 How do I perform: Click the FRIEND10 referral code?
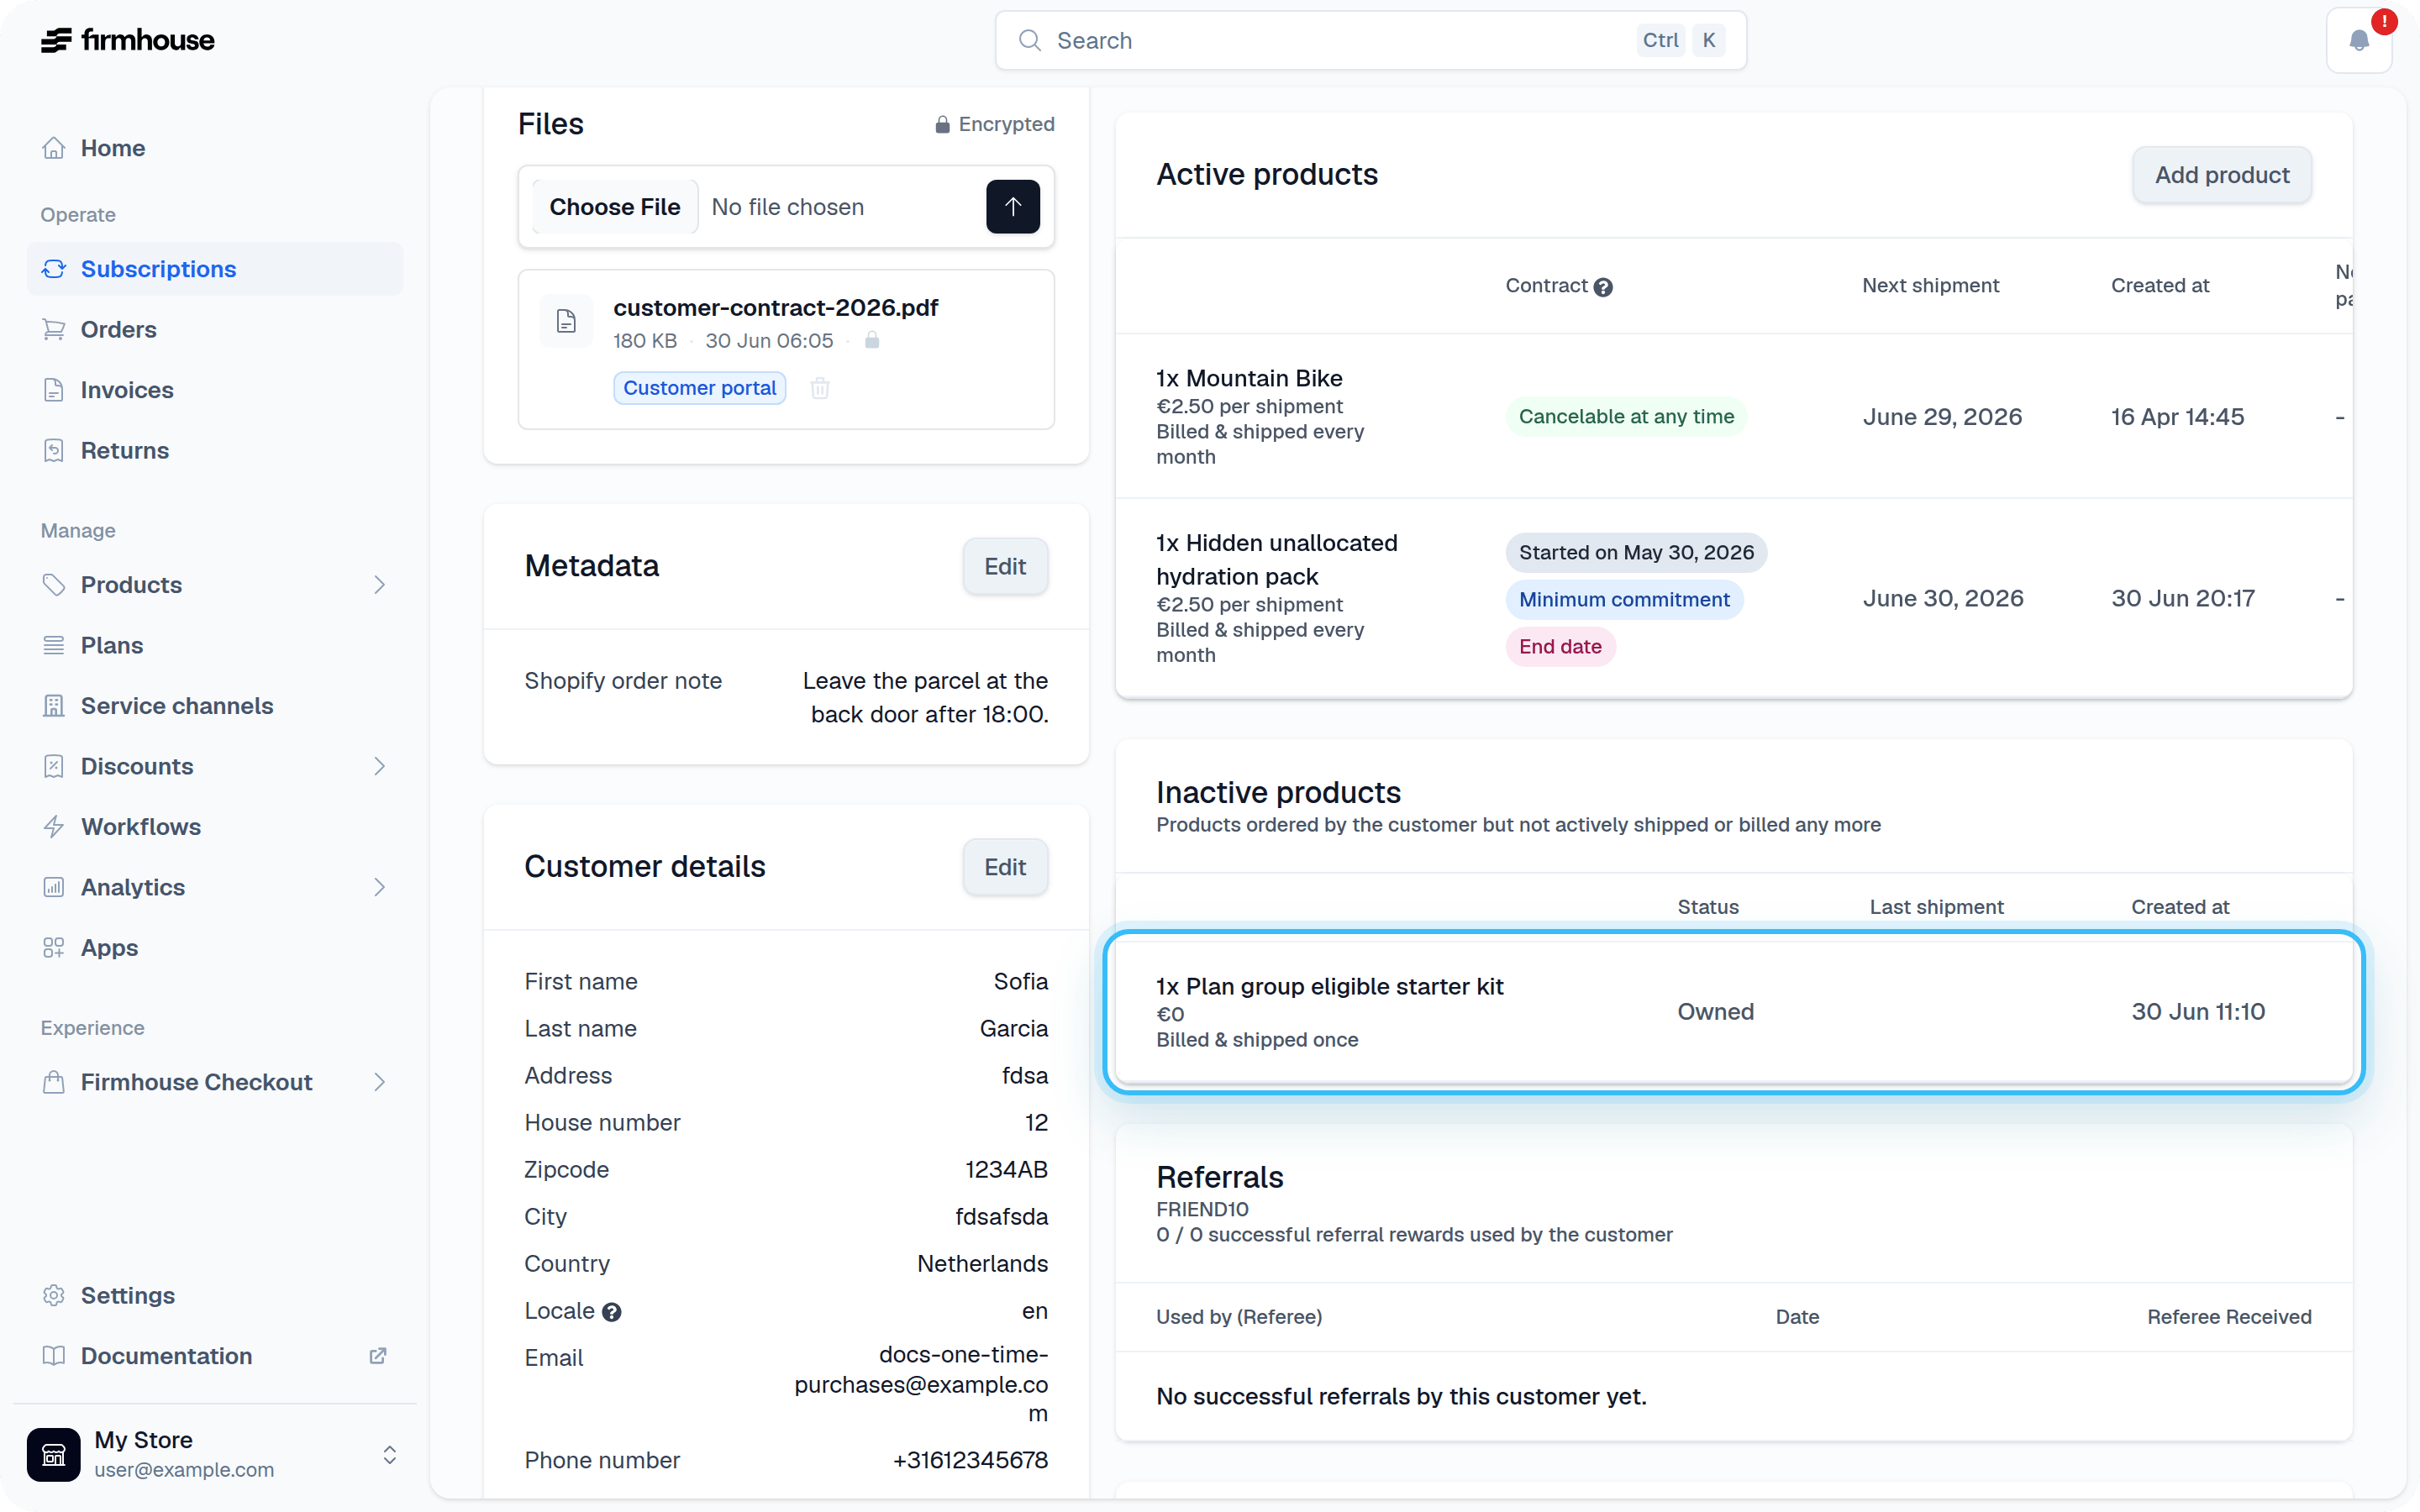tap(1202, 1210)
